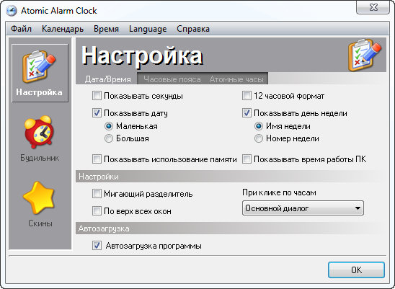Click the OK button
Viewport: 395px width, 289px height.
[356, 270]
